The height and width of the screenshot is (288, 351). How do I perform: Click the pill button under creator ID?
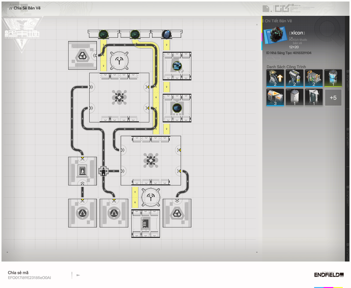[x=274, y=58]
